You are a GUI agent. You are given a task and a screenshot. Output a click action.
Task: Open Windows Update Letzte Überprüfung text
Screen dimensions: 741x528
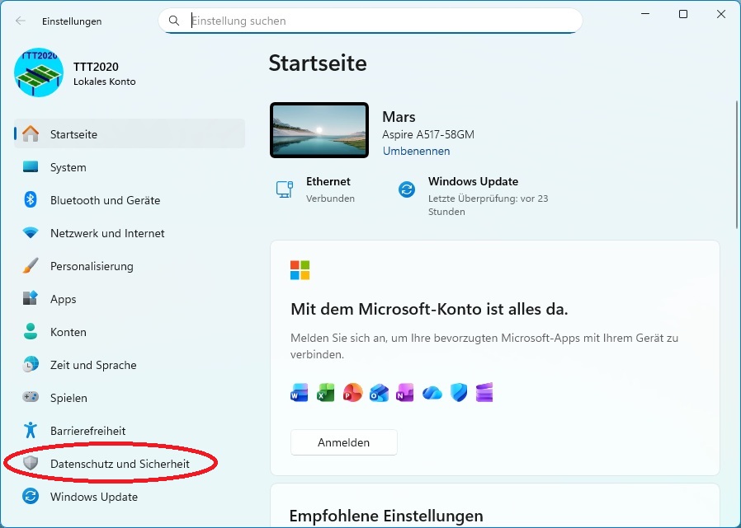pyautogui.click(x=488, y=205)
